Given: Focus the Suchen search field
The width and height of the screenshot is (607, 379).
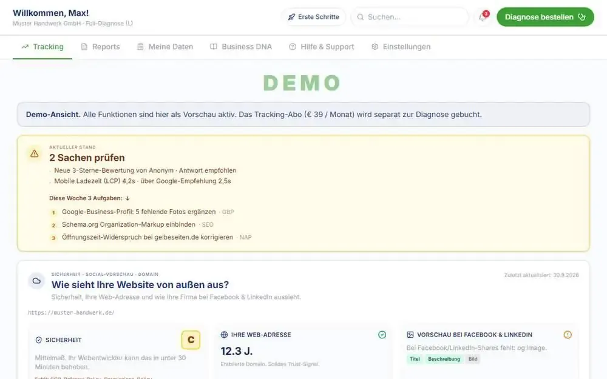Looking at the screenshot, I should [x=410, y=17].
